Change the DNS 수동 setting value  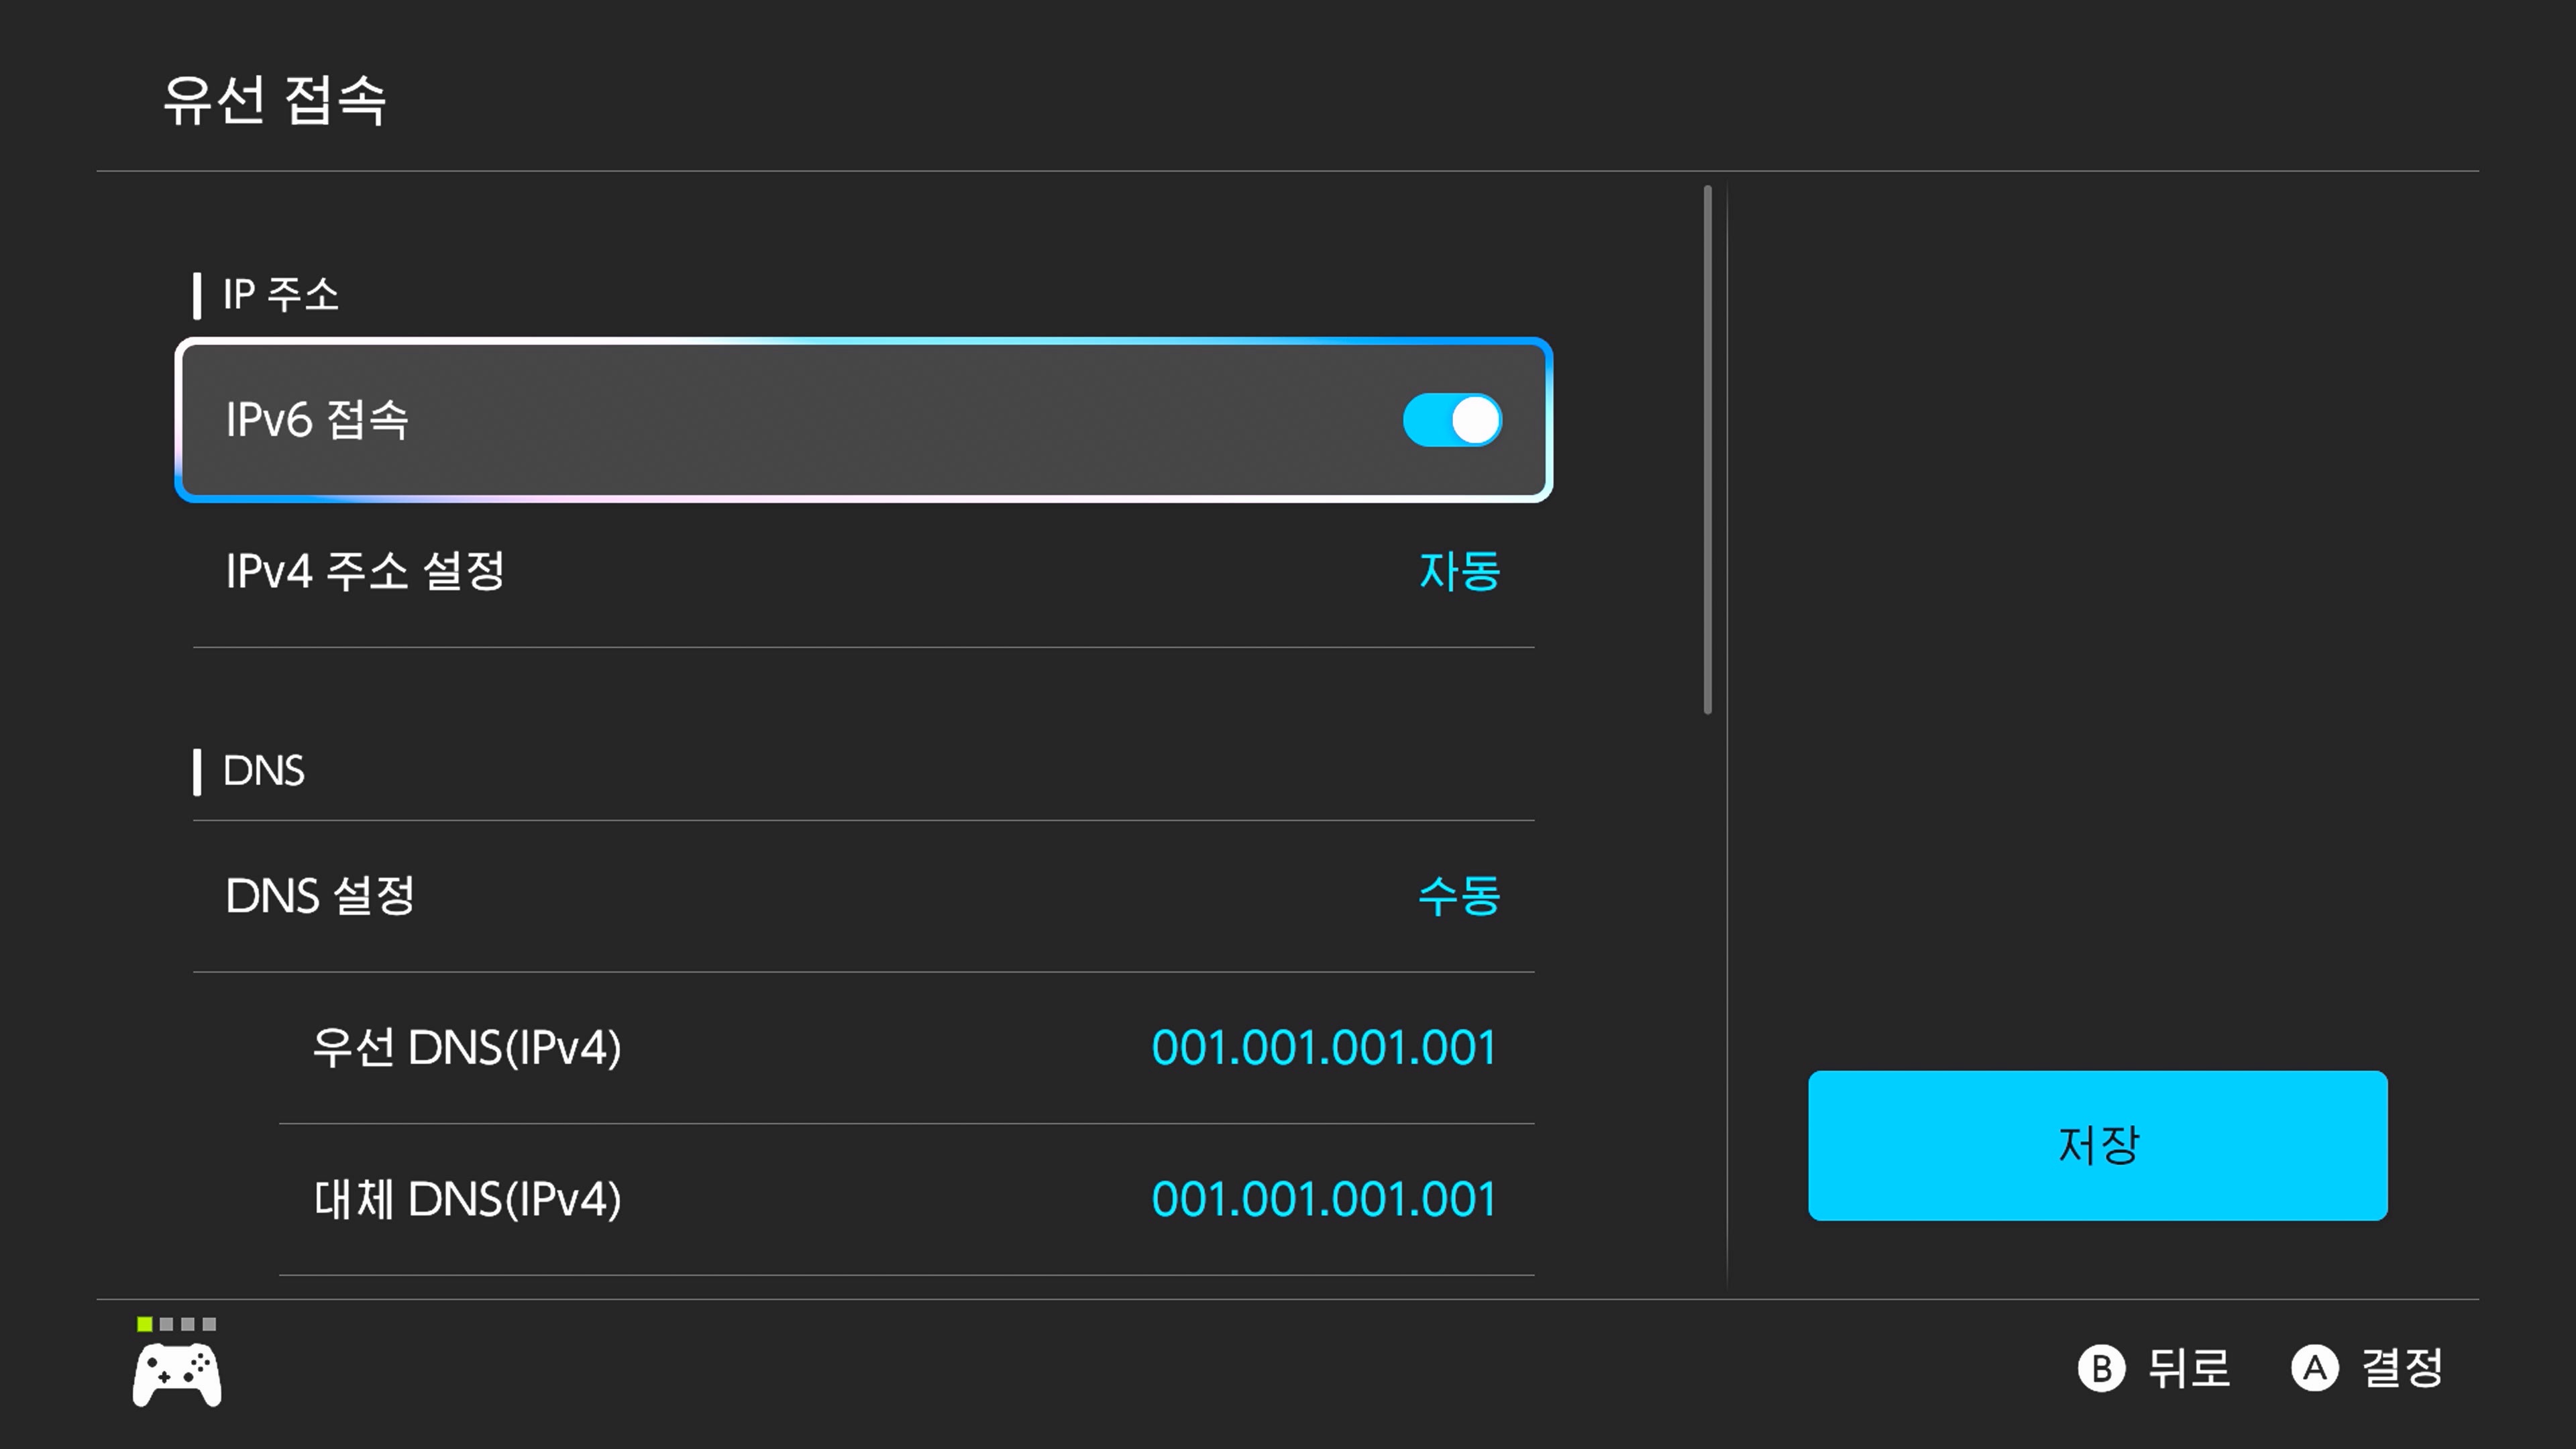[1459, 896]
